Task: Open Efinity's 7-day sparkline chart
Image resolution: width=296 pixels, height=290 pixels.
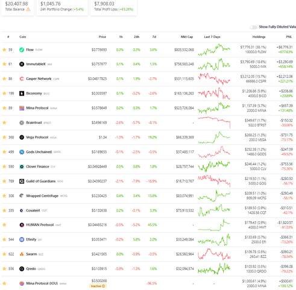Action: 214,240
